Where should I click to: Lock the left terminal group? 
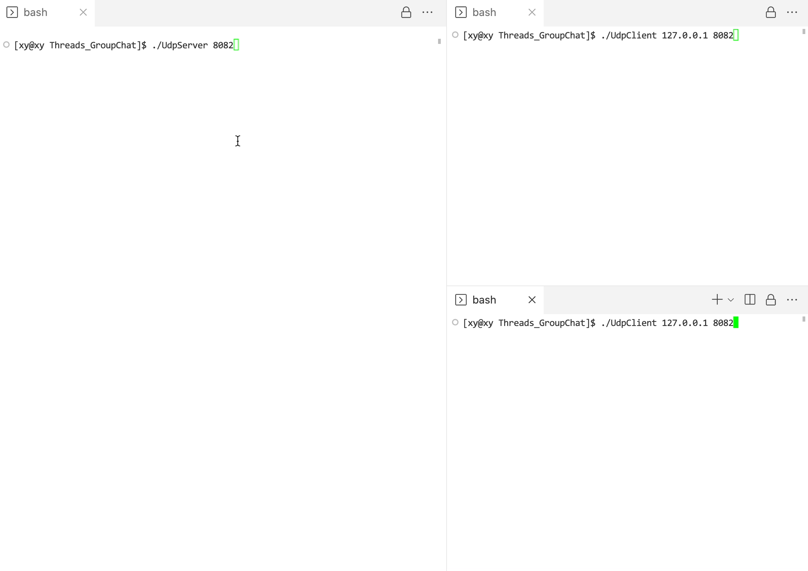tap(406, 13)
